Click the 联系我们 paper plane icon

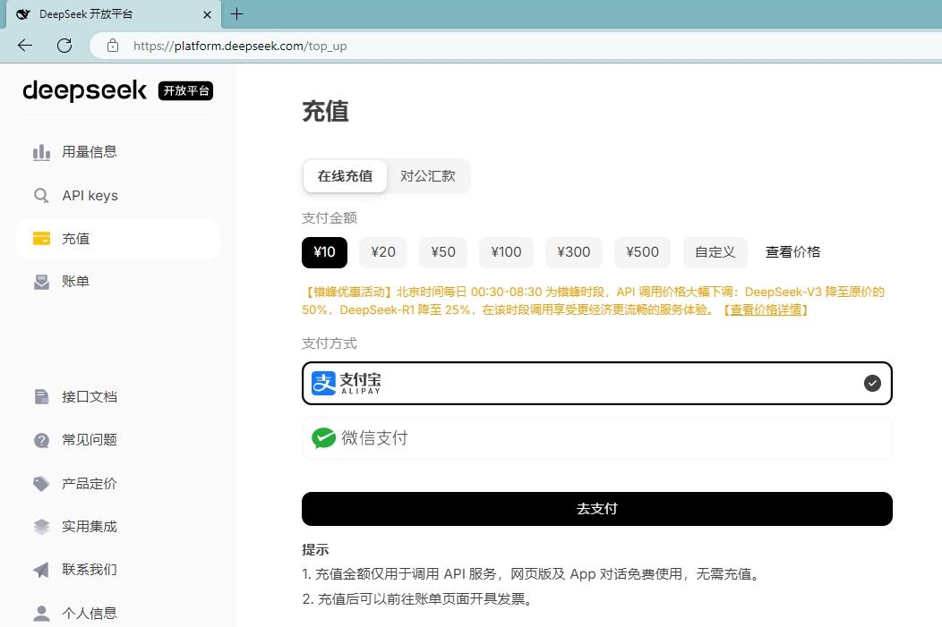[x=41, y=570]
